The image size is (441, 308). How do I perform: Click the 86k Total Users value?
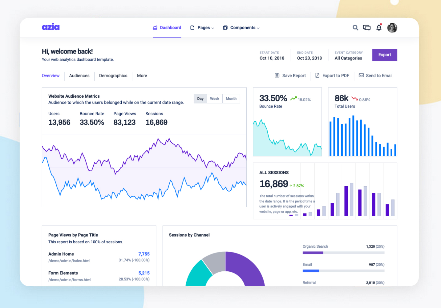342,98
